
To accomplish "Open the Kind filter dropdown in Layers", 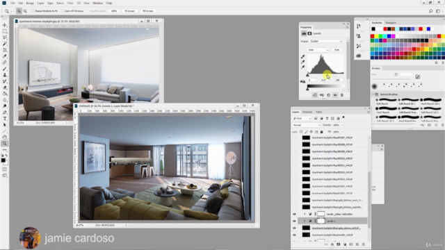I will [302, 118].
